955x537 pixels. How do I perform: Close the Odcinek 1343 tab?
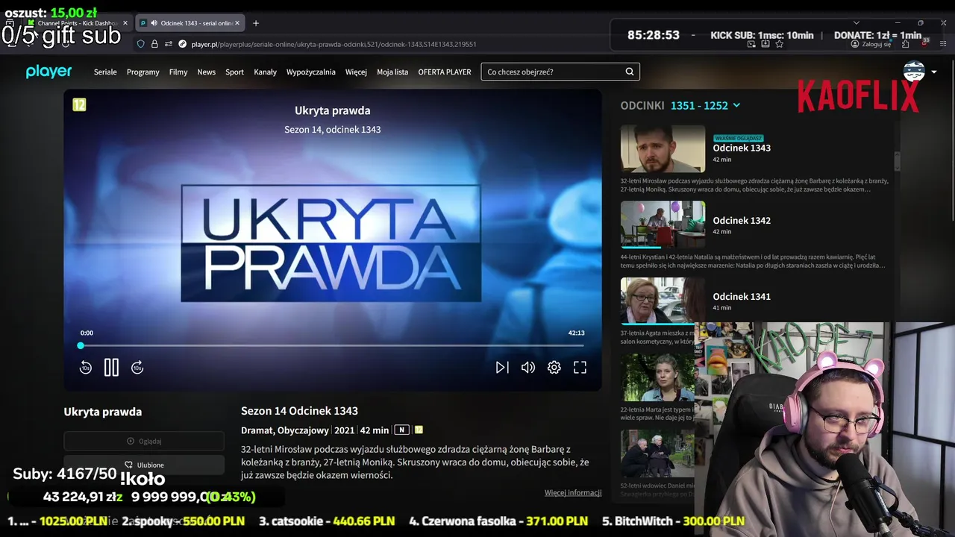(237, 23)
